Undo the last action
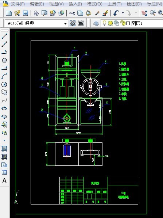Screen dimensions: 163x218 point(116,13)
